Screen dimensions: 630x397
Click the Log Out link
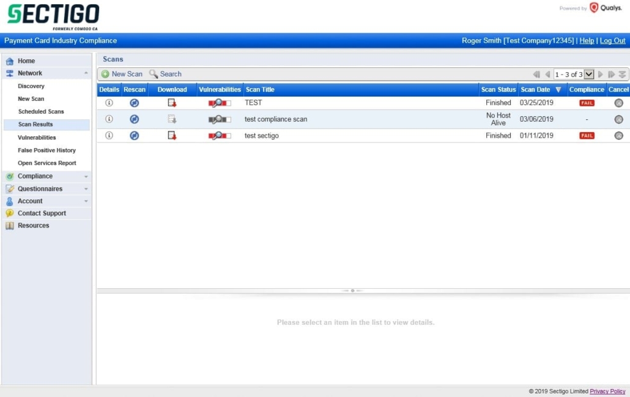click(x=612, y=40)
